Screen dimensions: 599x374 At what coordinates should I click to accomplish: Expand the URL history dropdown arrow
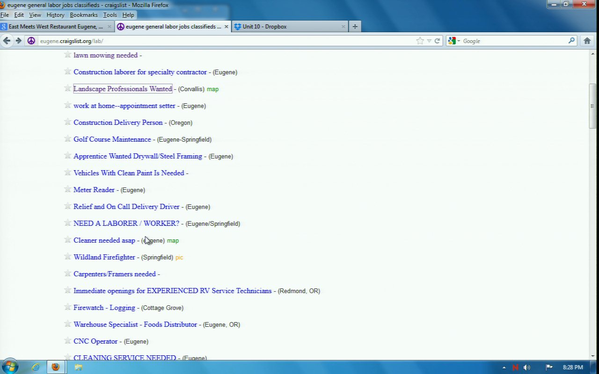pos(429,41)
